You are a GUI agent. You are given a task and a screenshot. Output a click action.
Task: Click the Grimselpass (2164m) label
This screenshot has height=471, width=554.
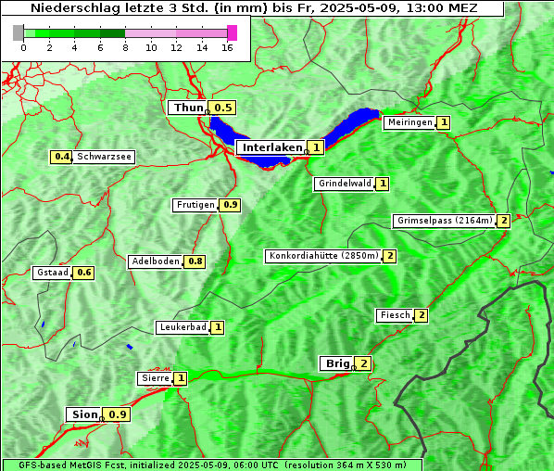(x=445, y=221)
